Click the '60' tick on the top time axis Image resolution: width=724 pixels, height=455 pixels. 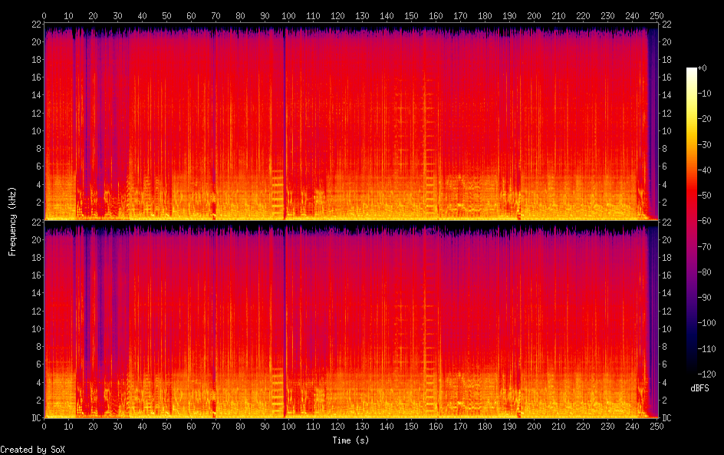point(191,15)
